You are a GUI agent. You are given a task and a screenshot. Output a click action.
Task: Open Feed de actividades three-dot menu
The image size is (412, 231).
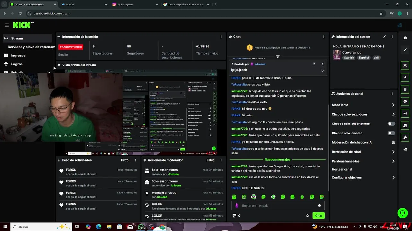(135, 160)
